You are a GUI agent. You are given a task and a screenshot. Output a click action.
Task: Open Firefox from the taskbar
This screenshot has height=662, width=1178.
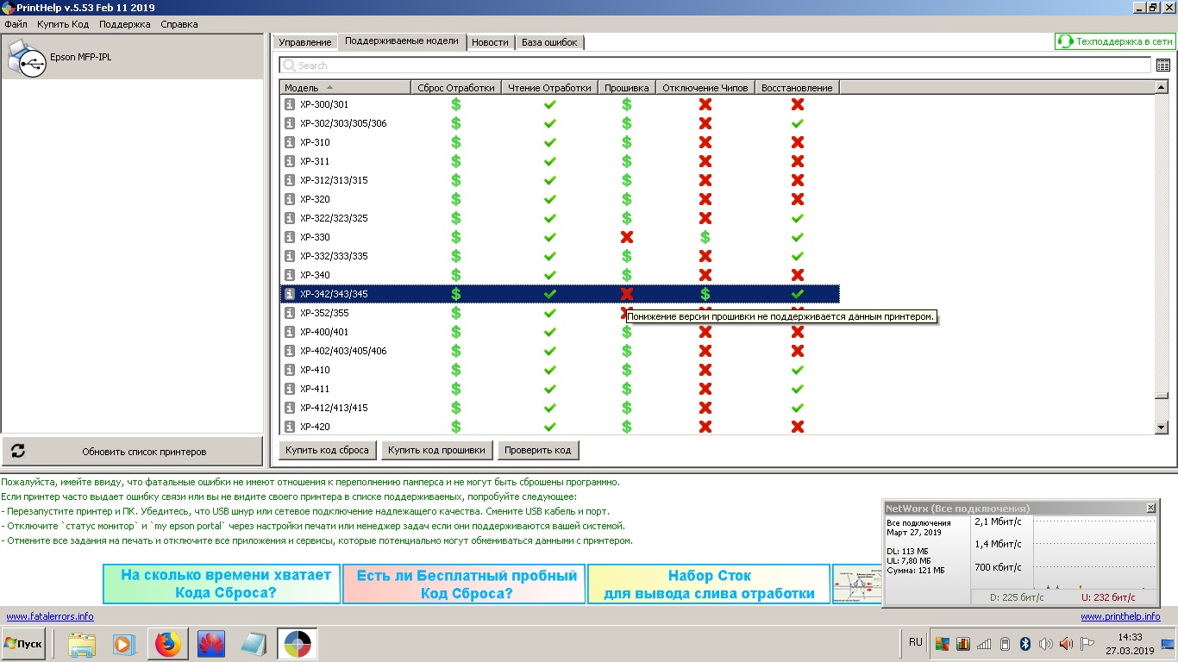pyautogui.click(x=169, y=644)
